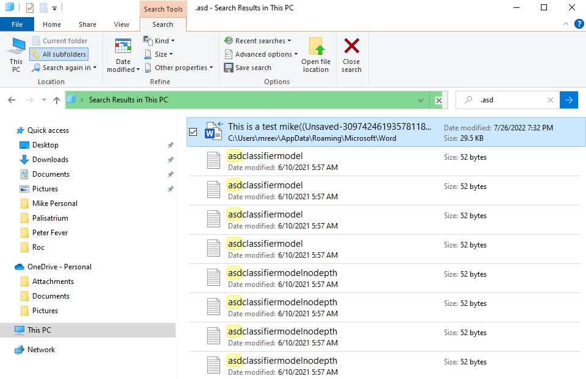Open Pictures under Quick access
The image size is (586, 379).
click(39, 188)
